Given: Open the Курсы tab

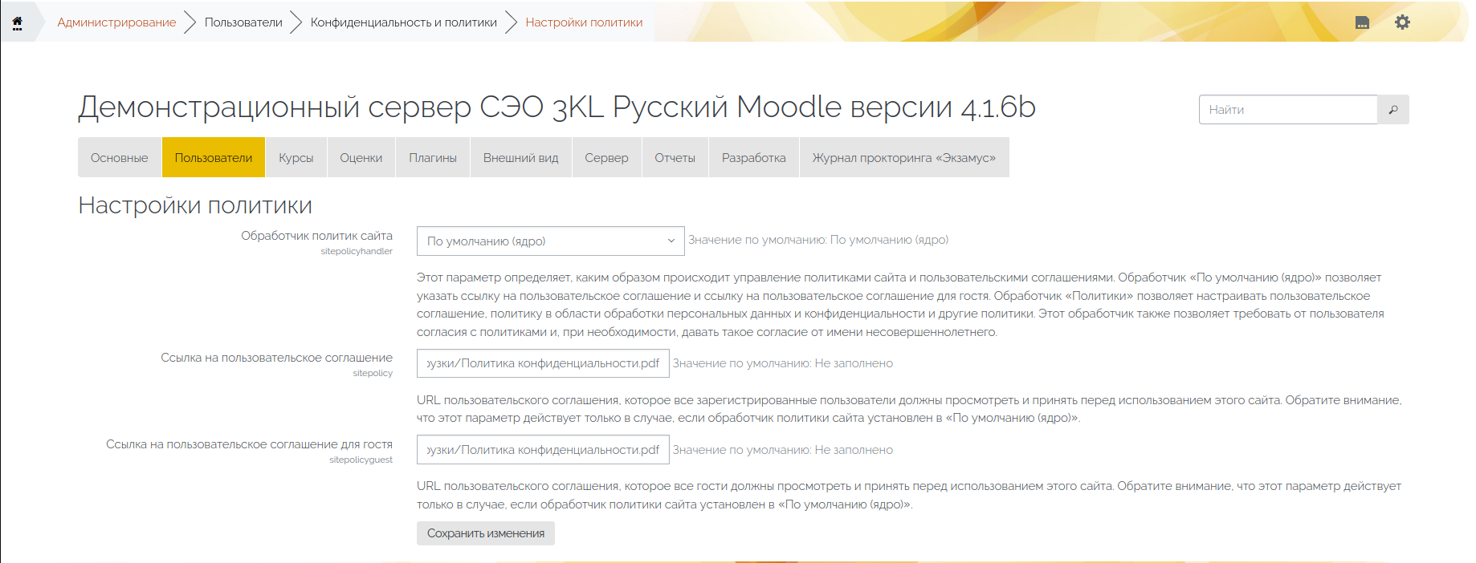Looking at the screenshot, I should pyautogui.click(x=296, y=157).
